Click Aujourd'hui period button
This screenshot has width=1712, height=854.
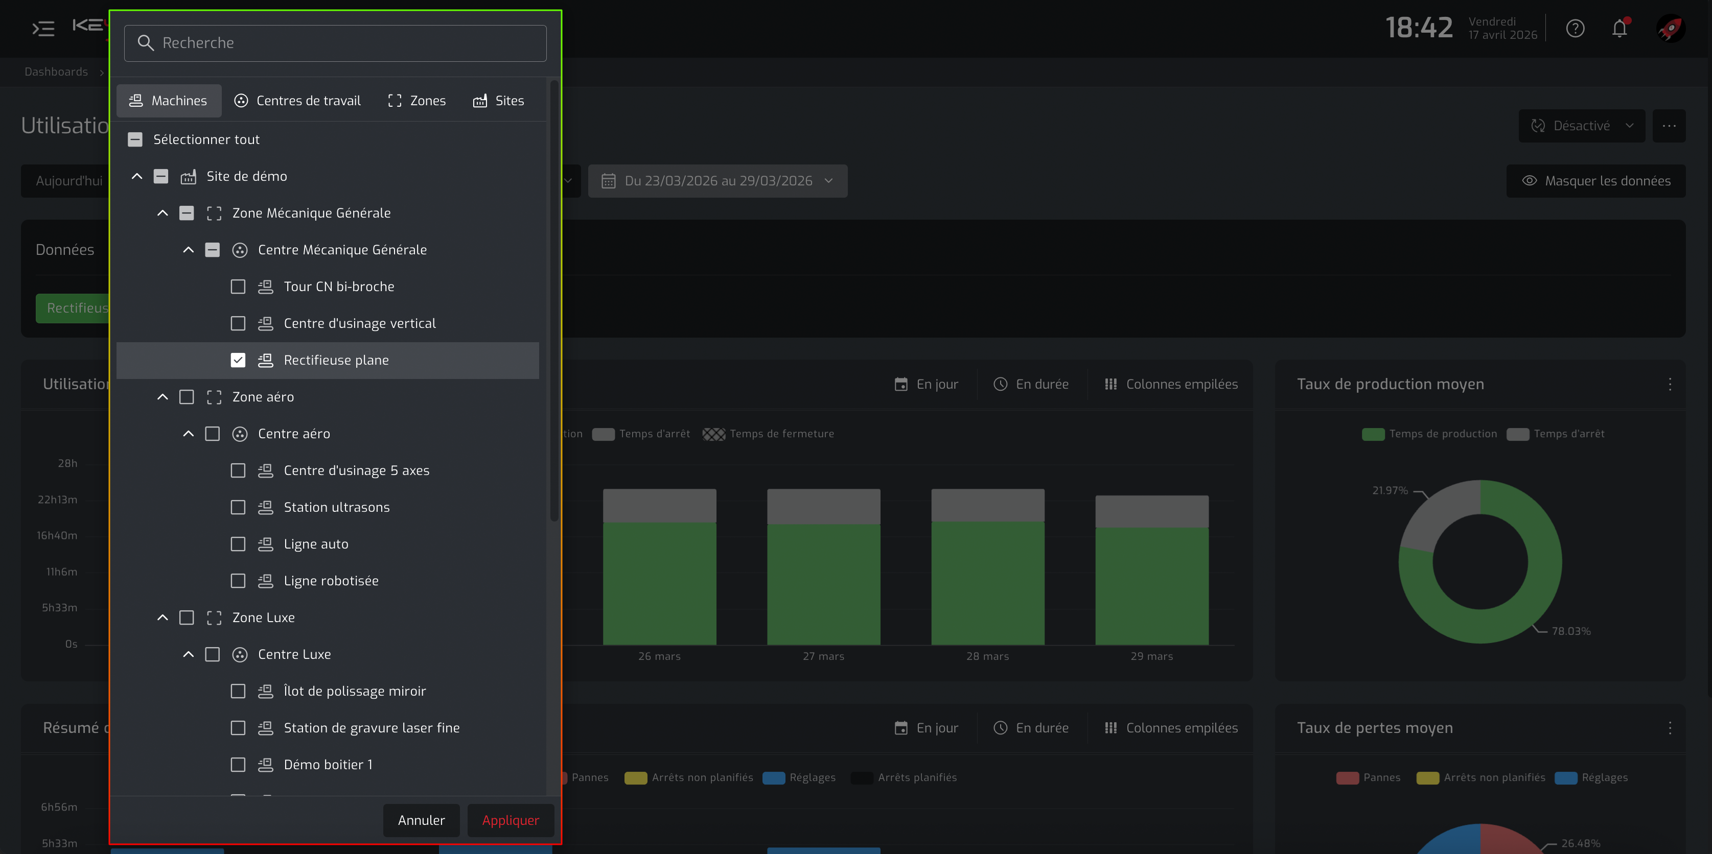click(x=69, y=181)
